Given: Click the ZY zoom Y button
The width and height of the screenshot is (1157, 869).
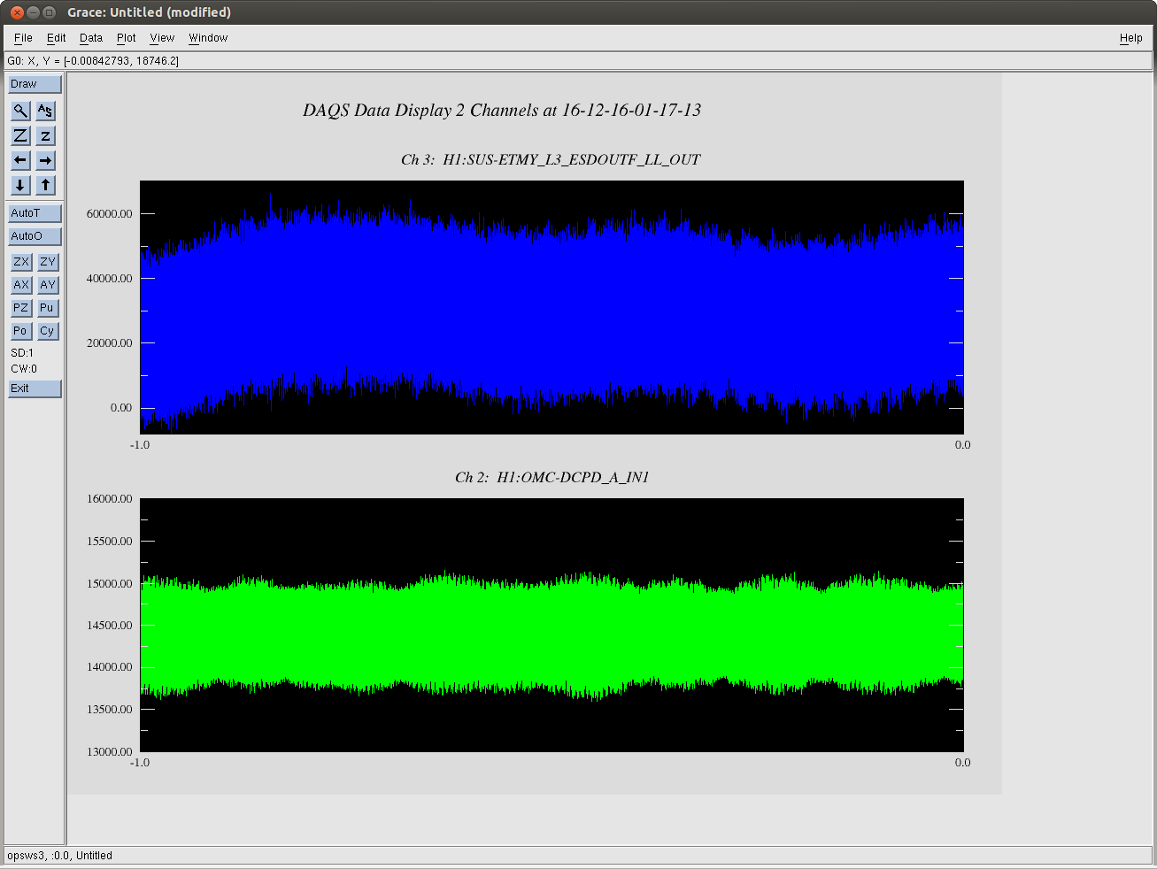Looking at the screenshot, I should [x=47, y=262].
